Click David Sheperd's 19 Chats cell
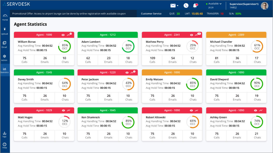Image resolution: width=273 pixels, height=153 pixels. click(x=257, y=98)
